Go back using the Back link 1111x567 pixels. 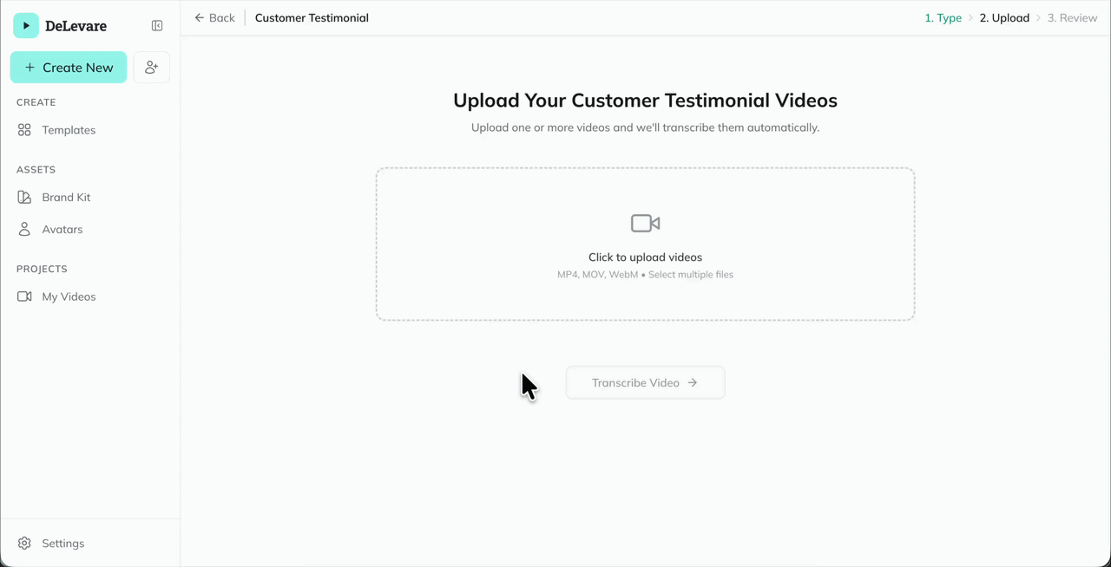coord(214,17)
